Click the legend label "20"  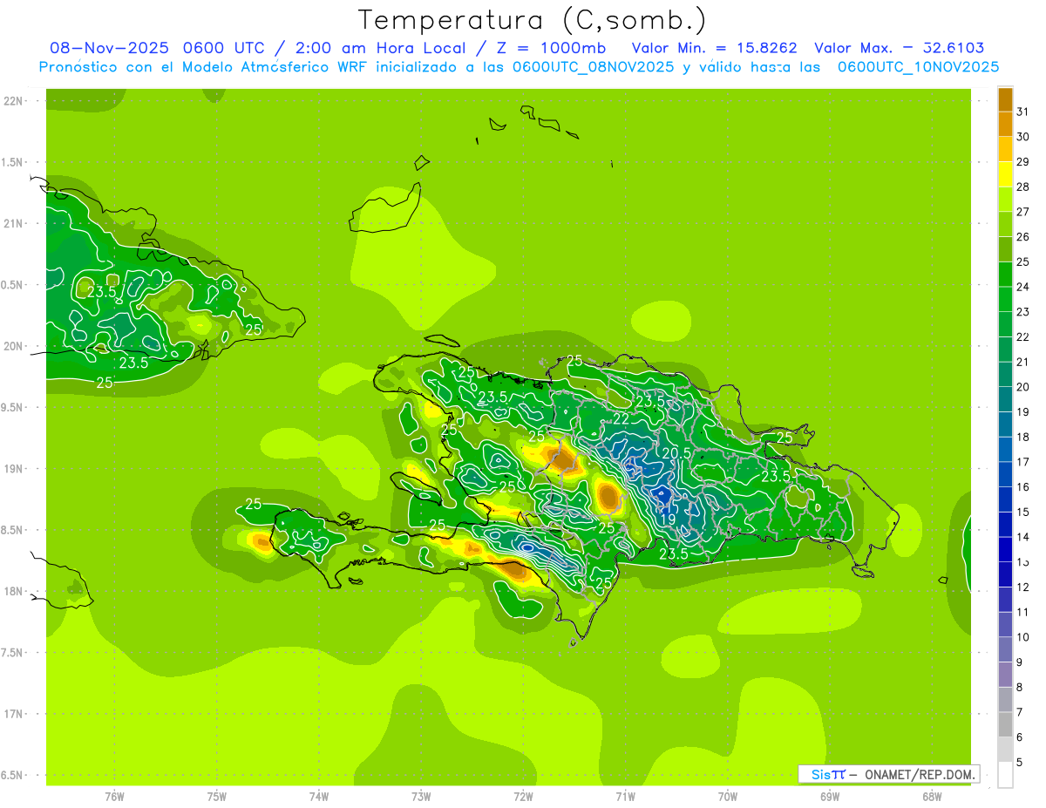click(1022, 387)
